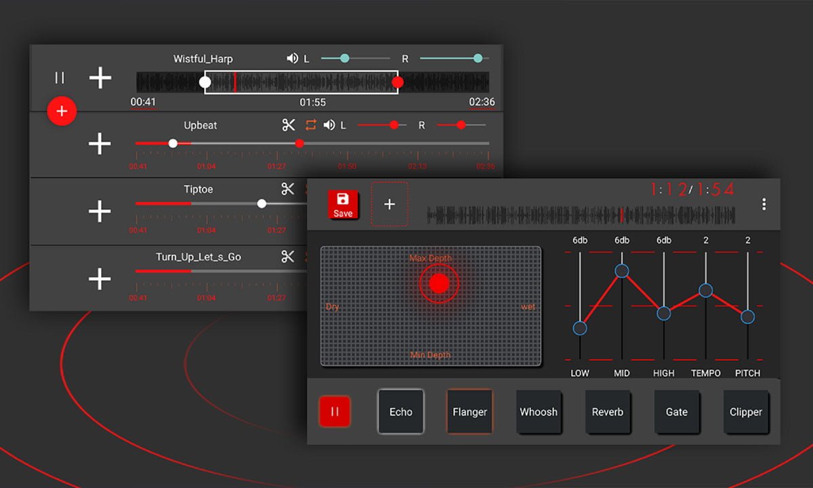
Task: Adjust the LOW equalizer slider knob
Action: (x=580, y=328)
